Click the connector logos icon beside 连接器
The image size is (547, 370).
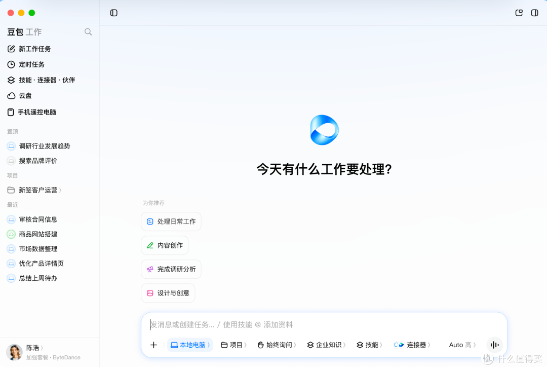click(x=399, y=345)
